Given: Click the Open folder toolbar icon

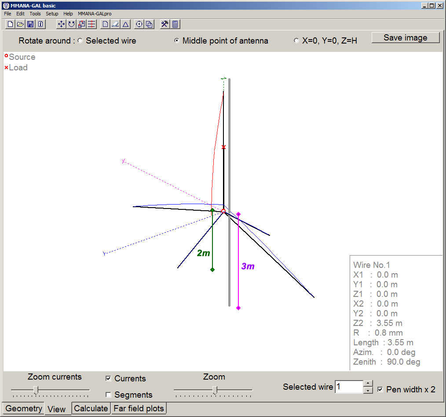Looking at the screenshot, I should (x=21, y=24).
